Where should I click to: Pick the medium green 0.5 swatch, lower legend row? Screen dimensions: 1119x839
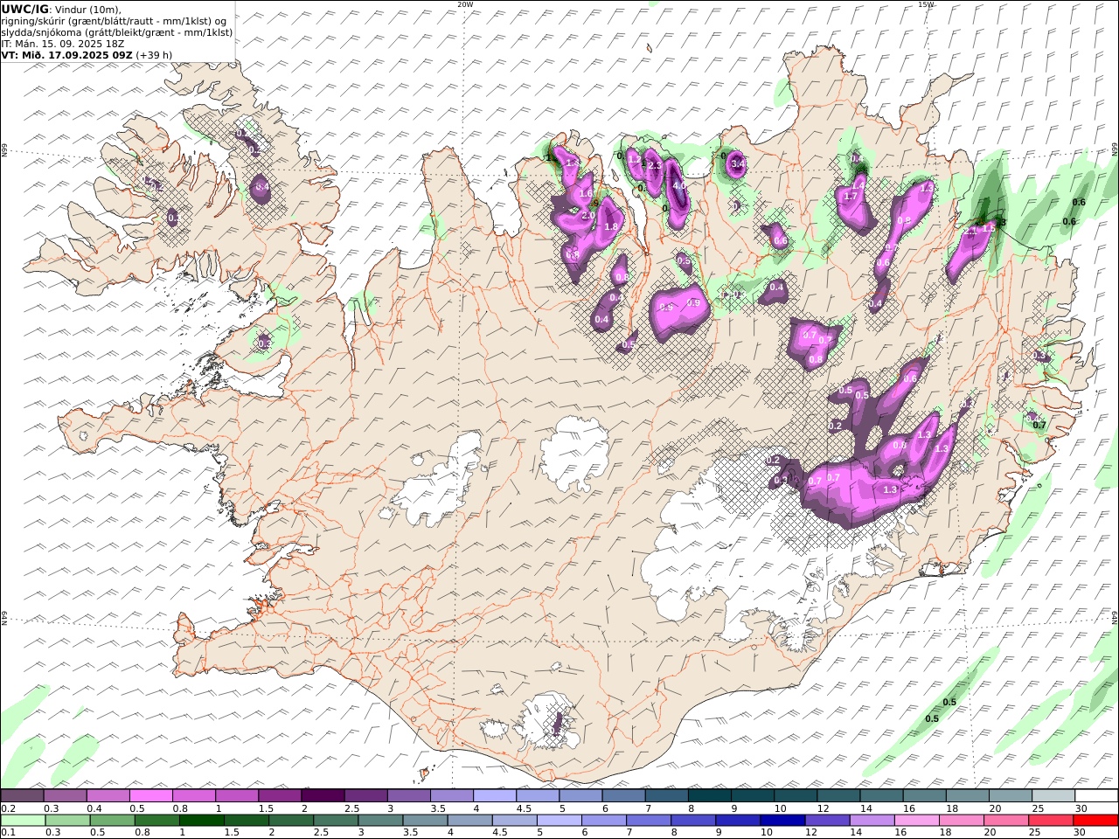tap(112, 821)
